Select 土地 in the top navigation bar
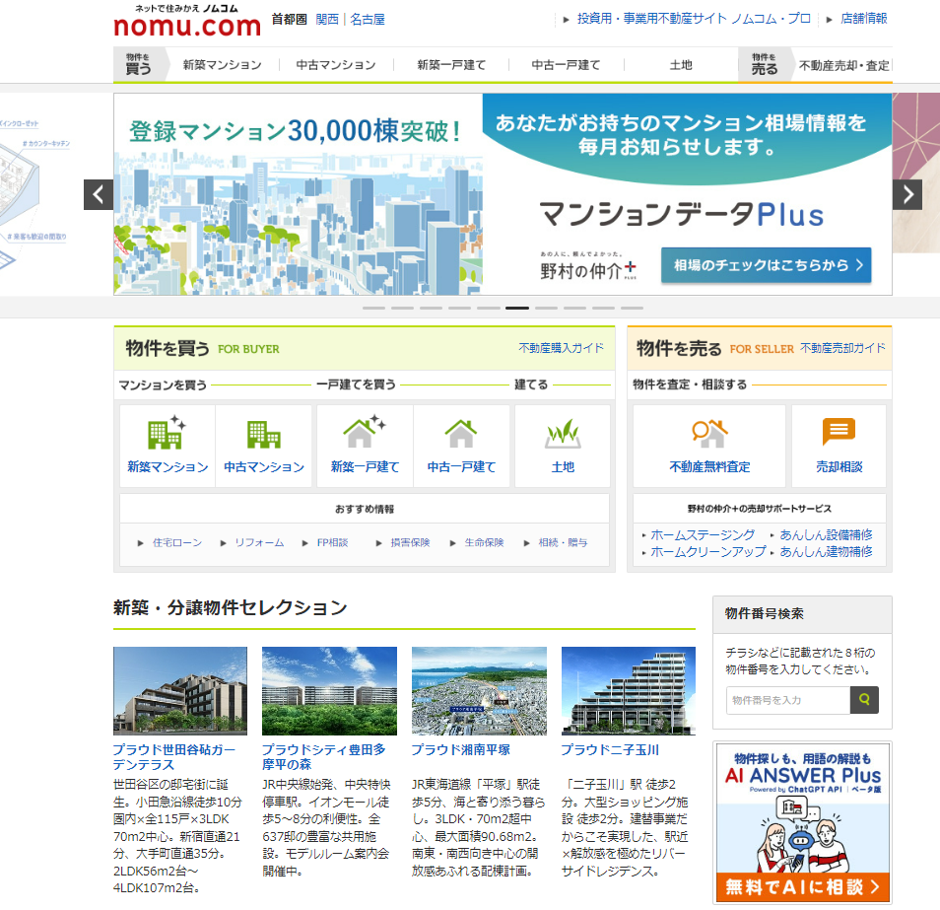940x910 pixels. (x=681, y=65)
